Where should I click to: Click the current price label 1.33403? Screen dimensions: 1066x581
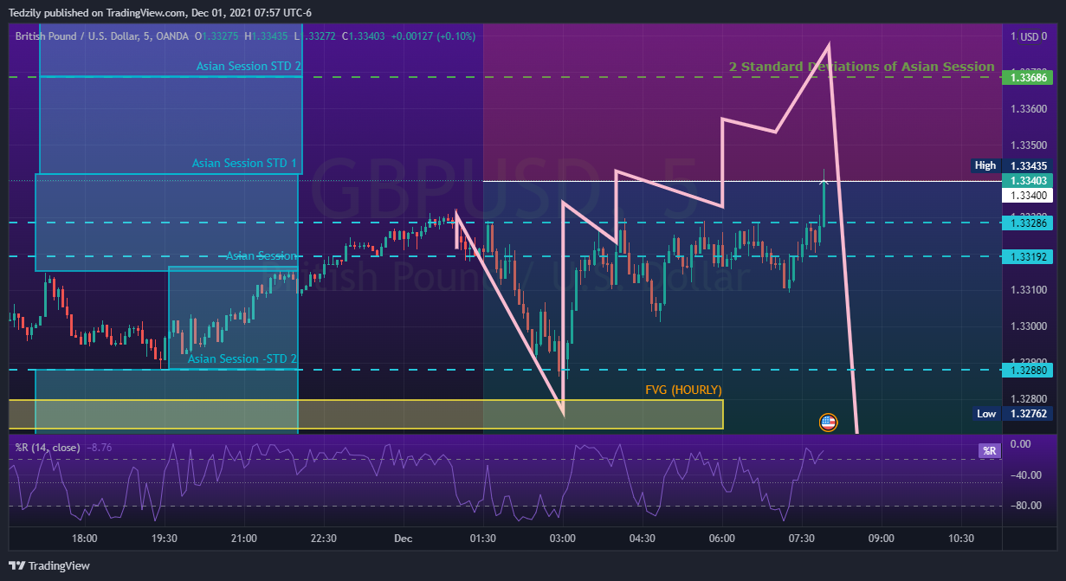[1026, 180]
